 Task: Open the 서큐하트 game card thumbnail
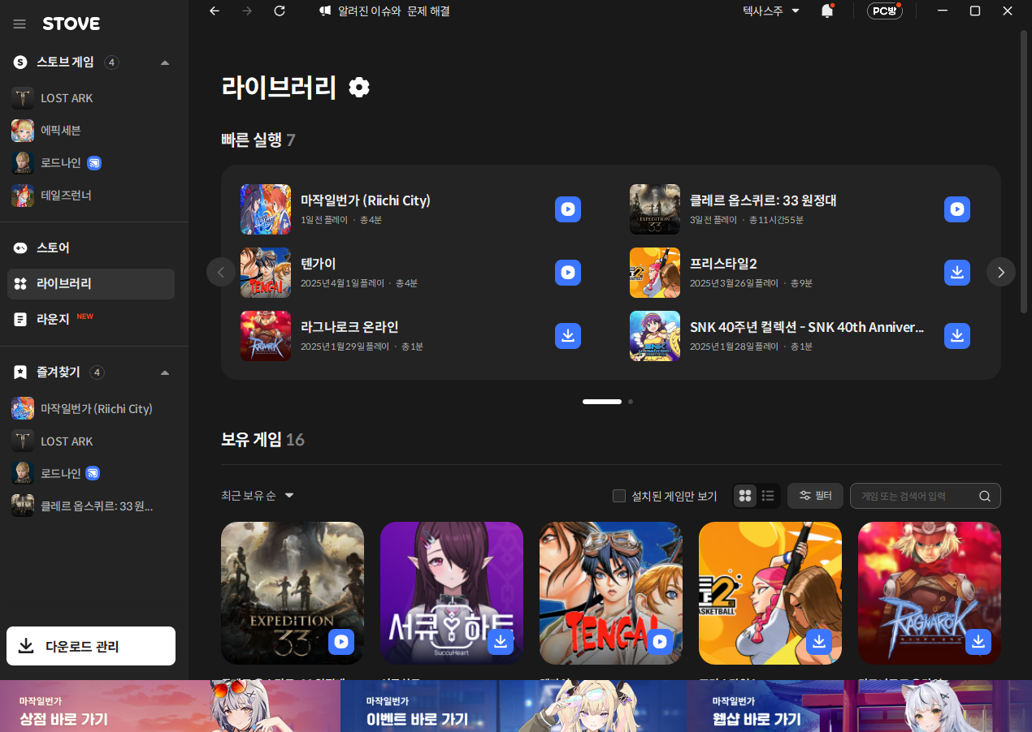(x=452, y=593)
